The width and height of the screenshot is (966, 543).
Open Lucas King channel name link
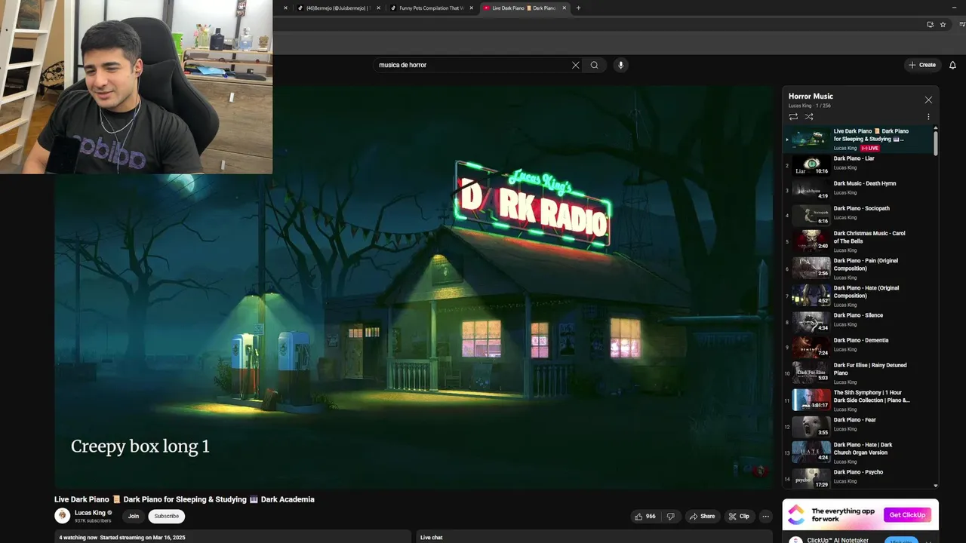click(x=90, y=513)
